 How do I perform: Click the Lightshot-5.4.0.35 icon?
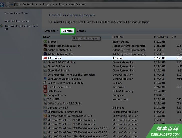pos(45,107)
